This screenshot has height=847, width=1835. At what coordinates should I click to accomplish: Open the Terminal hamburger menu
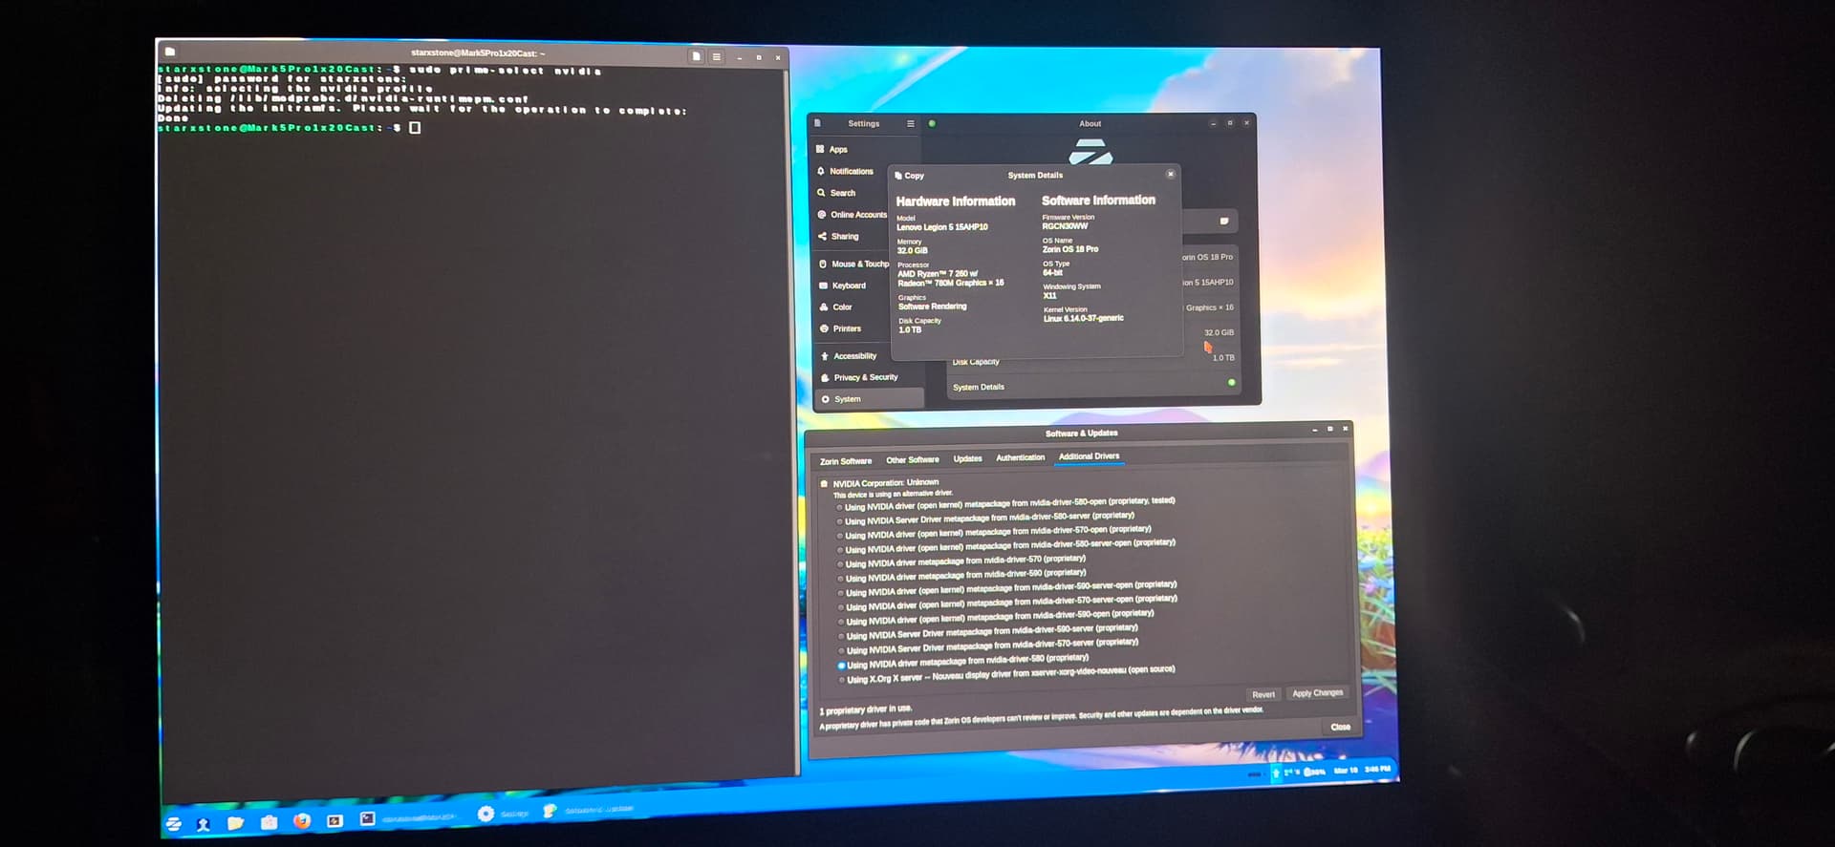pyautogui.click(x=717, y=56)
